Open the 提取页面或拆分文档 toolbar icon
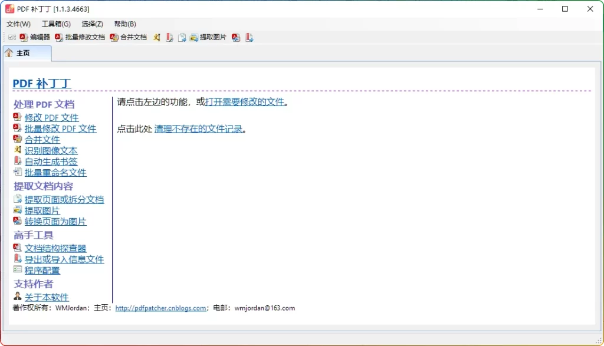This screenshot has width=604, height=346. click(182, 37)
